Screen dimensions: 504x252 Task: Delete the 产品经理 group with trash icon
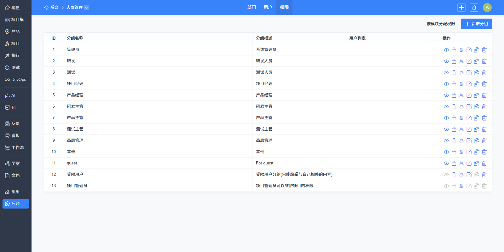click(x=484, y=95)
